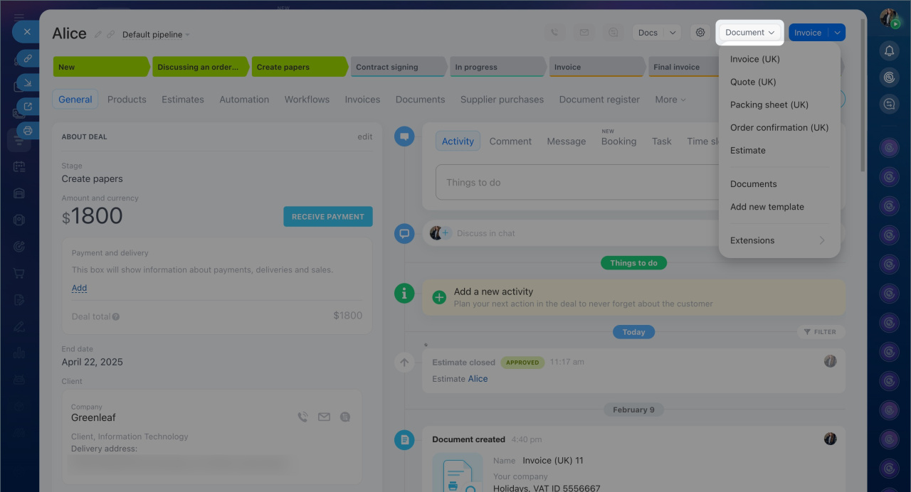Click the email envelope icon for Greenleaf
This screenshot has width=911, height=492.
[x=324, y=417]
